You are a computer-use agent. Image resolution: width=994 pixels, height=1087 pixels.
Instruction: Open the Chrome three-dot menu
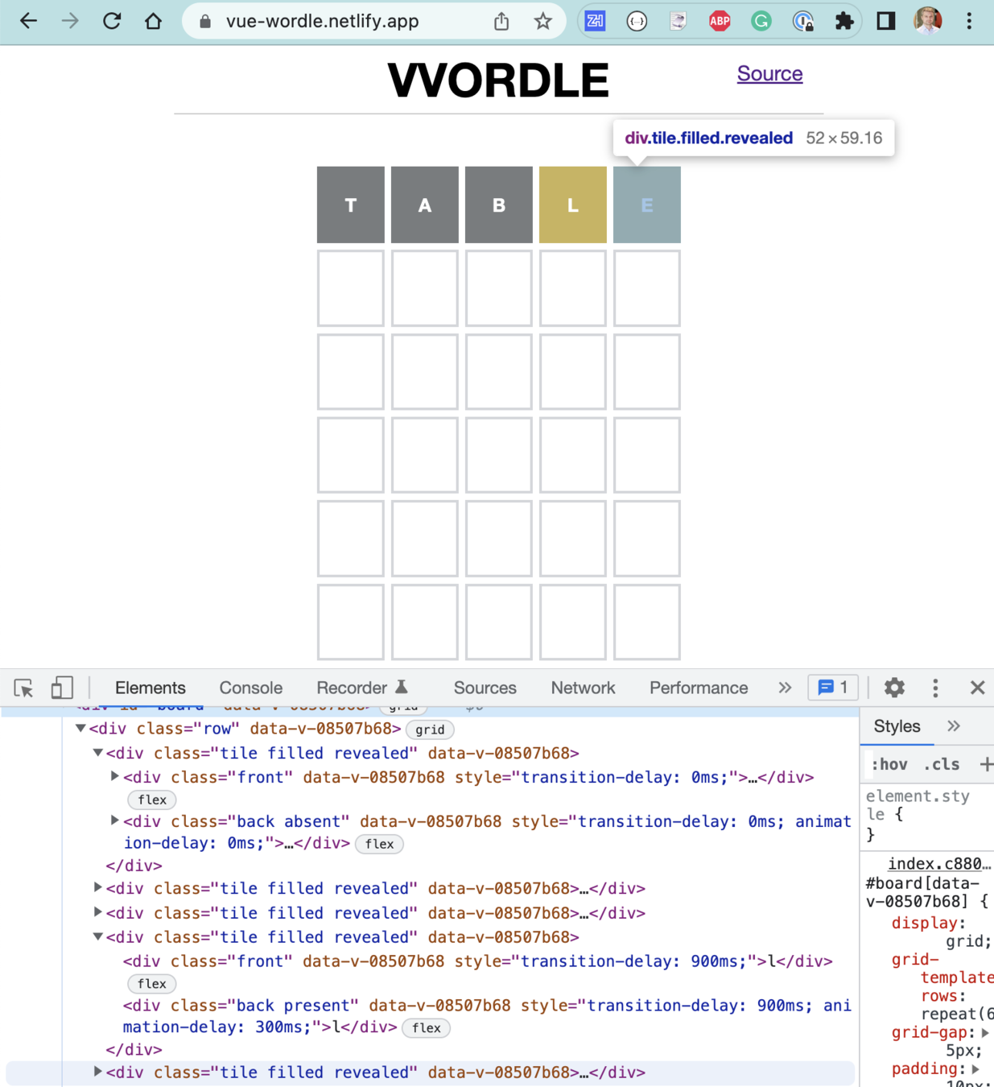coord(969,21)
